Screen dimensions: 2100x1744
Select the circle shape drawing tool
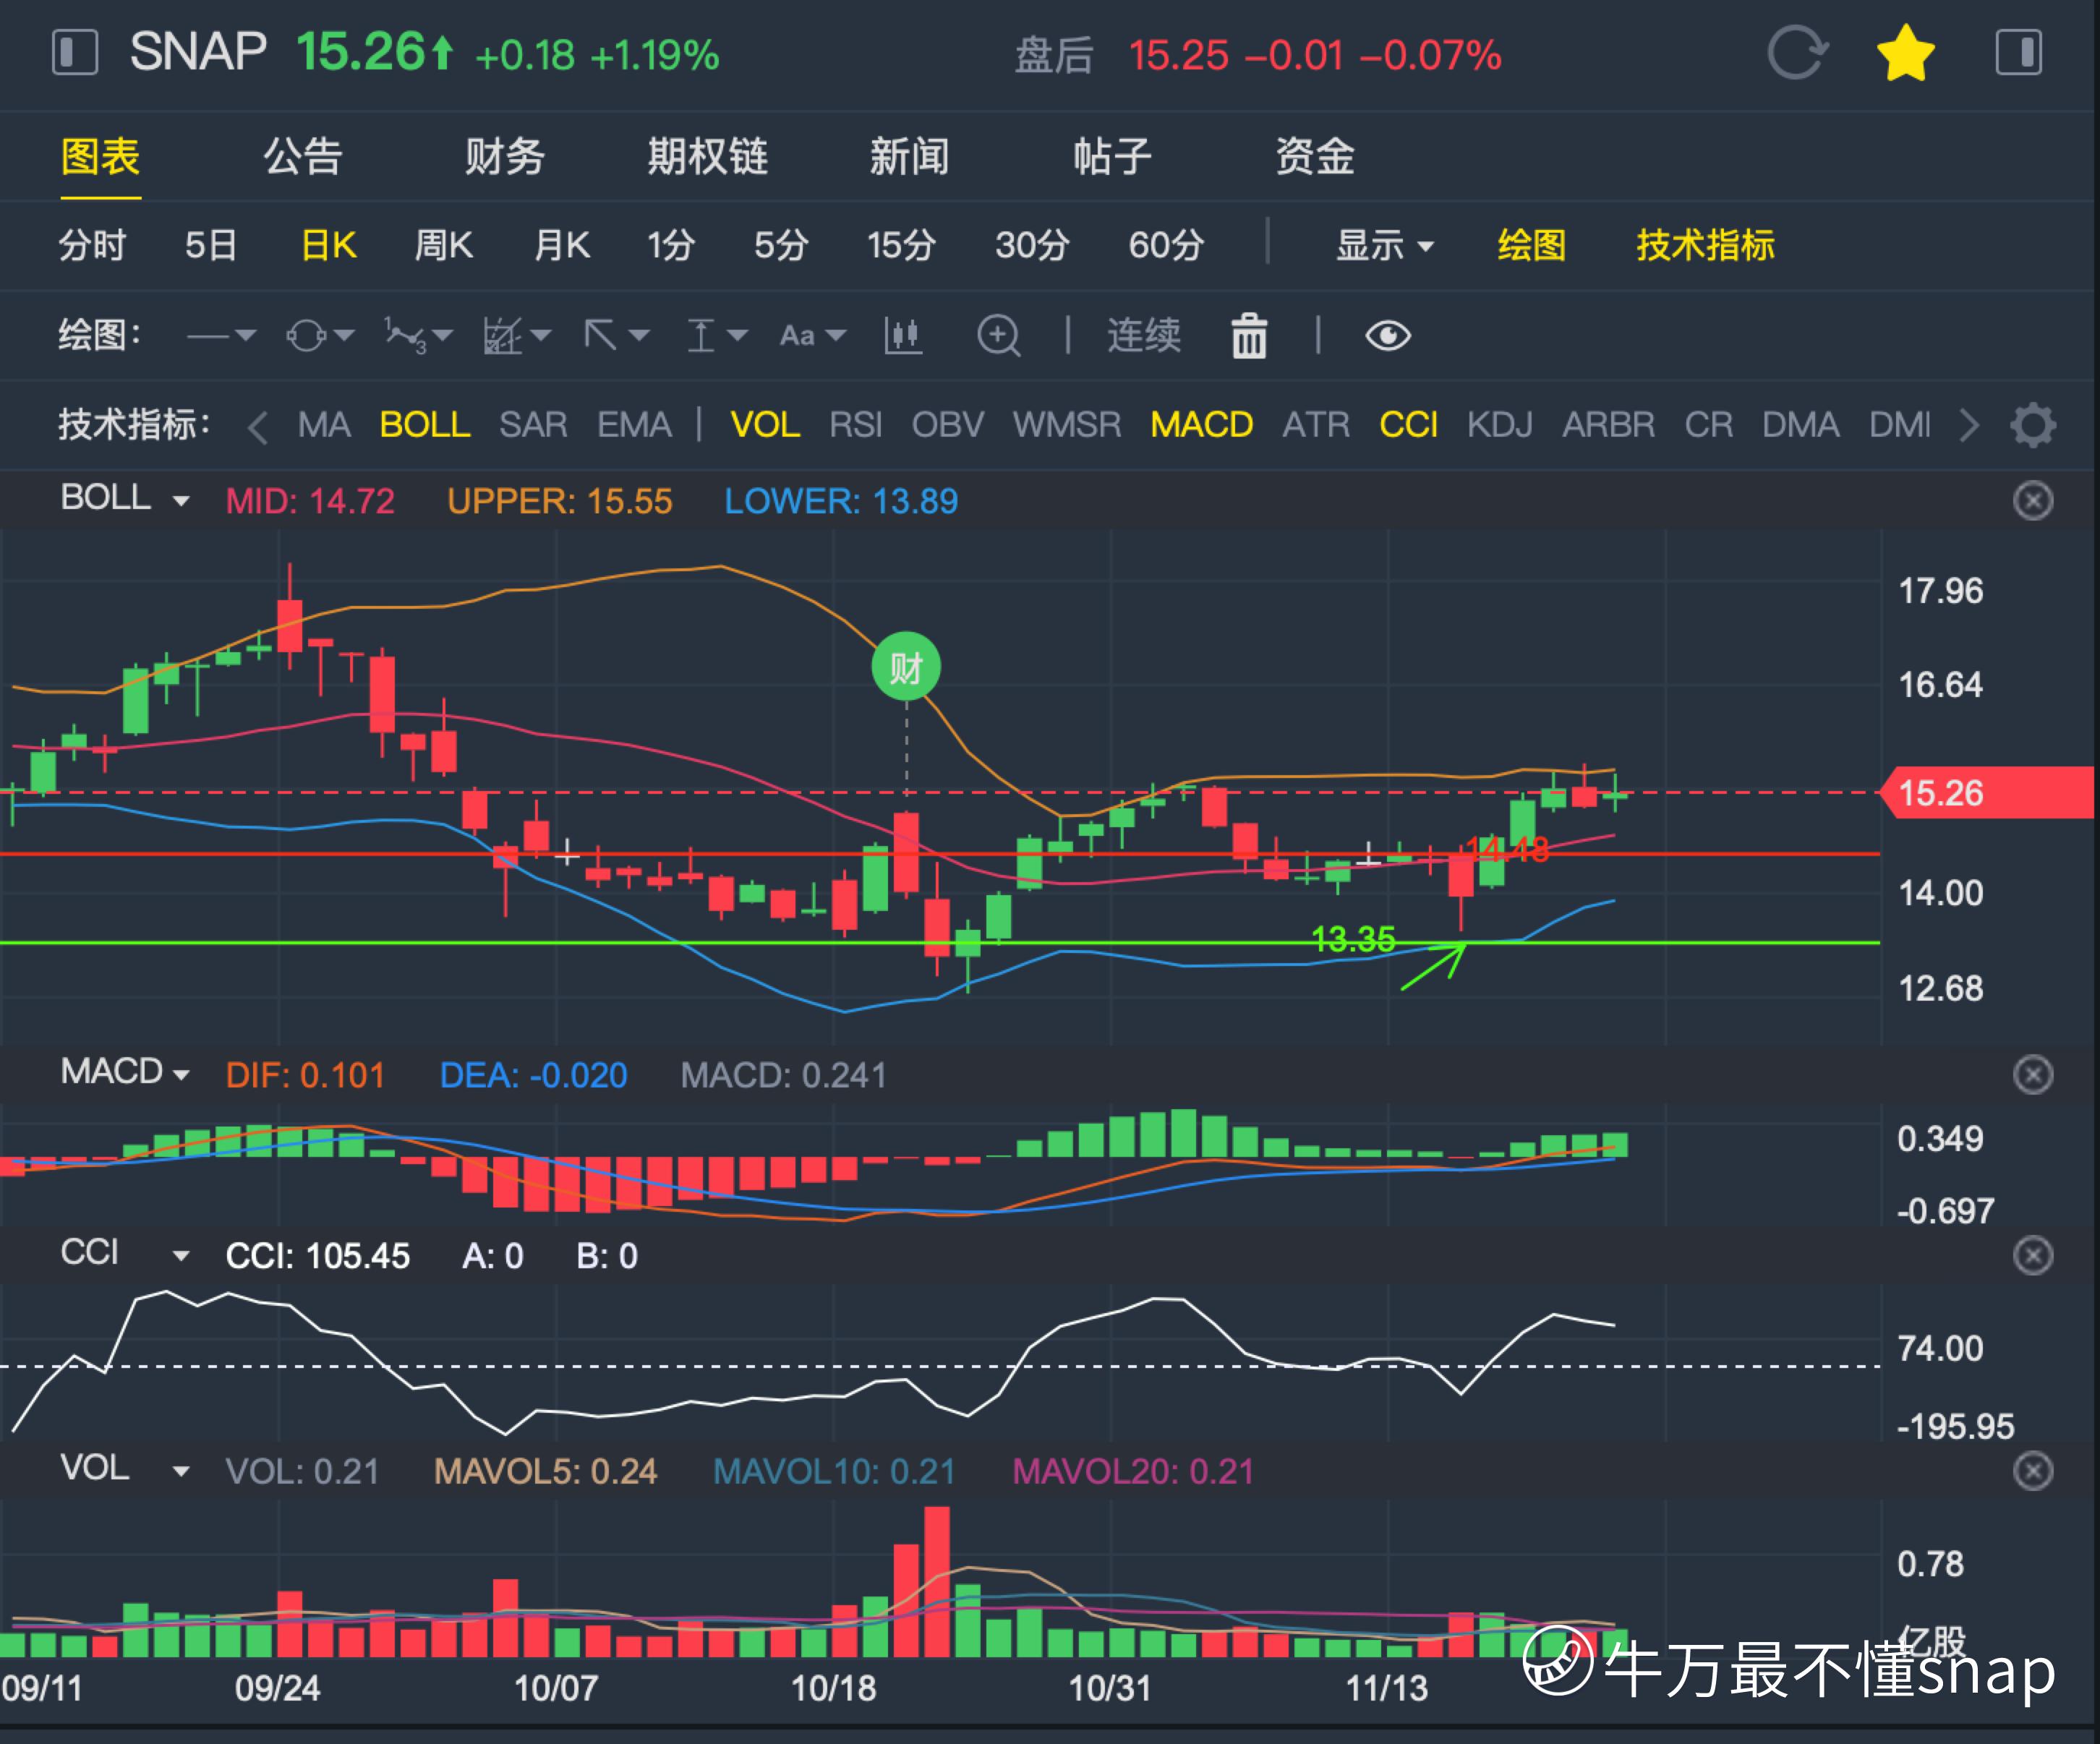307,336
